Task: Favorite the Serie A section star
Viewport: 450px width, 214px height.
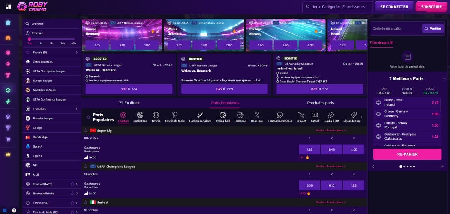Action: tap(85, 202)
